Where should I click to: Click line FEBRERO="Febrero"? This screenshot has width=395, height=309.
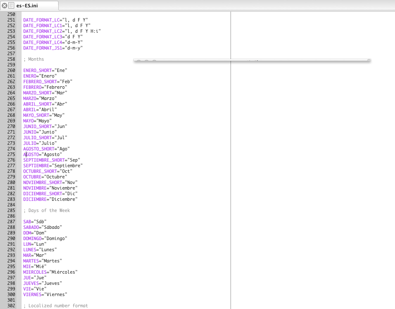click(45, 87)
